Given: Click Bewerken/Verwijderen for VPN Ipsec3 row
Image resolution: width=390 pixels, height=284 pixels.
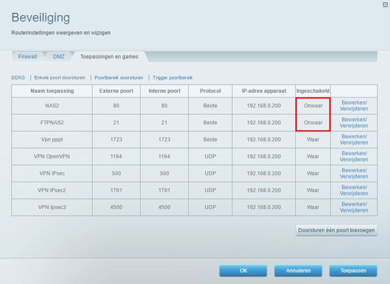Looking at the screenshot, I should (x=354, y=207).
